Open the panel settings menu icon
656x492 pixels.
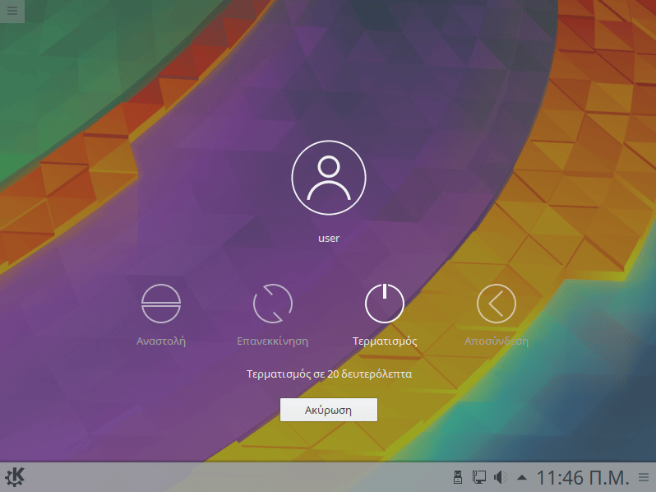(x=644, y=477)
